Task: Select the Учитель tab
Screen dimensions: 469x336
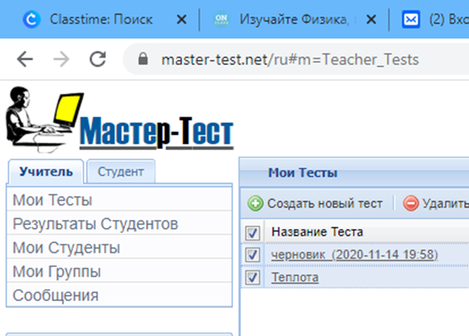Action: click(46, 172)
